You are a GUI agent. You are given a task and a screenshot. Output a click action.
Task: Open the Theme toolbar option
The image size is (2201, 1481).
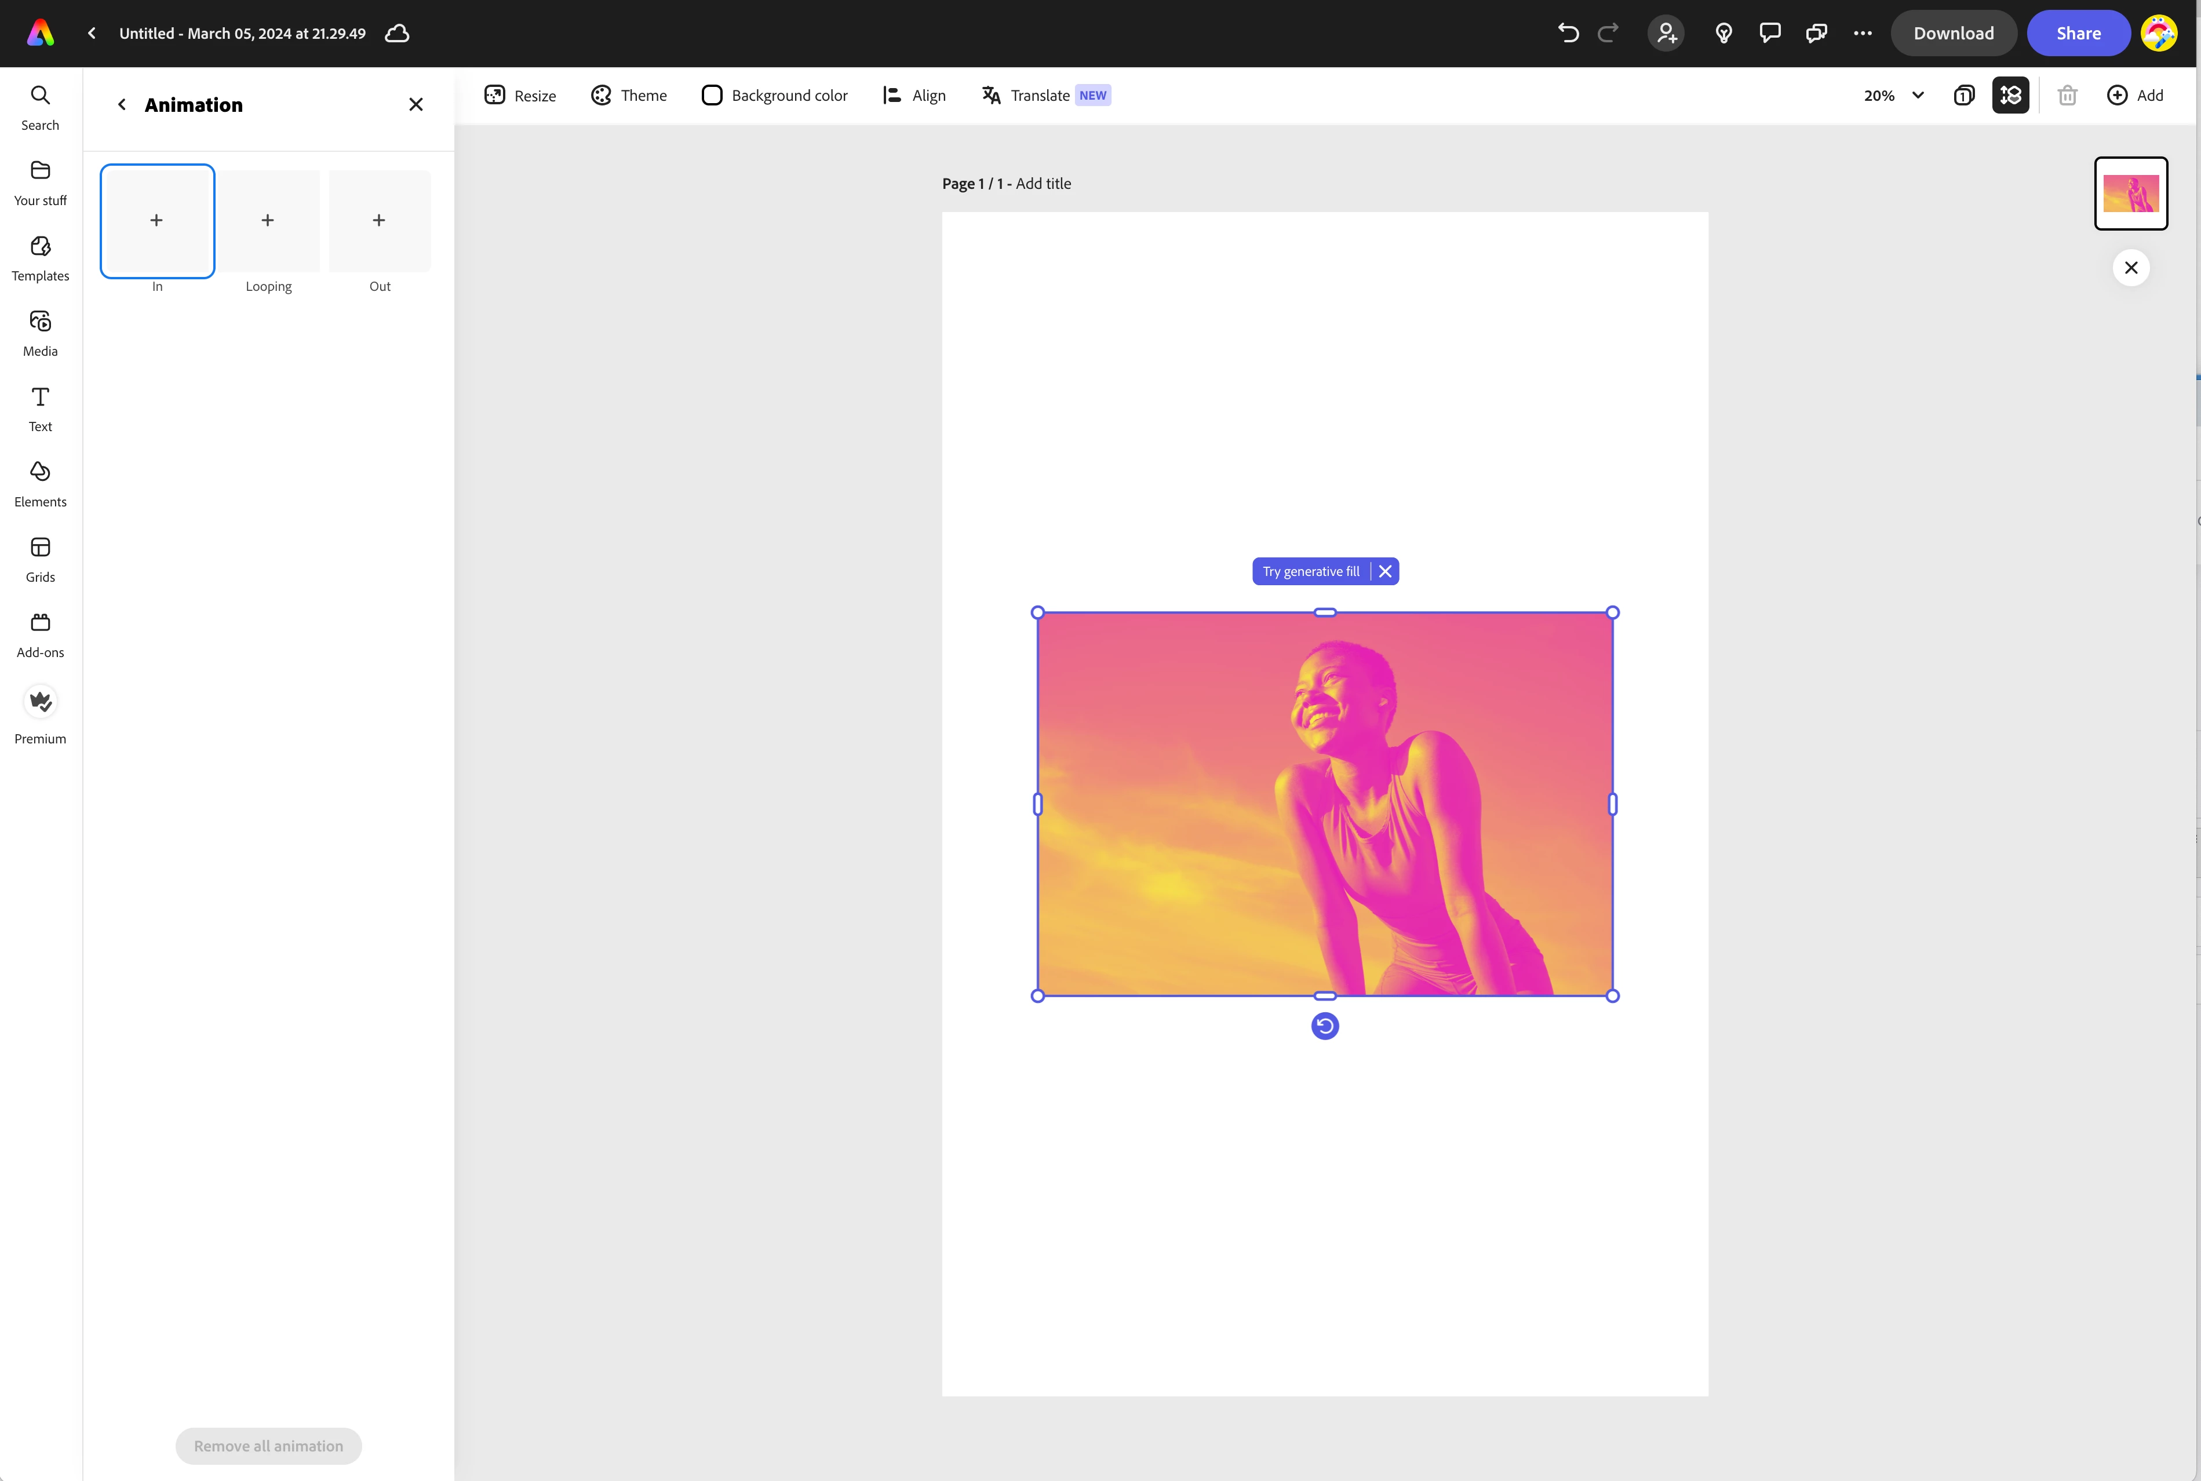click(629, 96)
